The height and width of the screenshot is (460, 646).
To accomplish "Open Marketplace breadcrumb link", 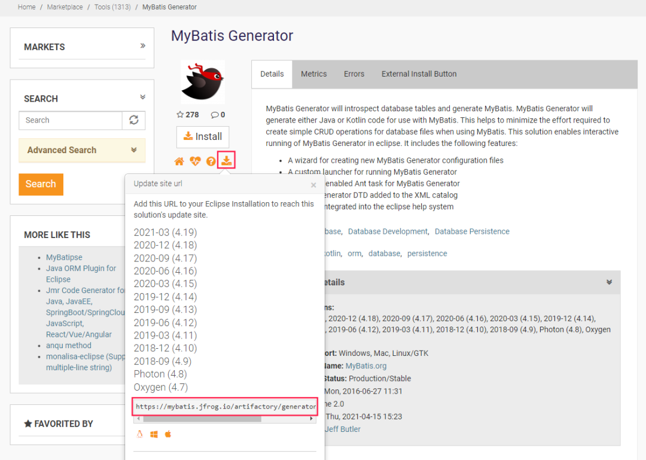I will point(65,7).
